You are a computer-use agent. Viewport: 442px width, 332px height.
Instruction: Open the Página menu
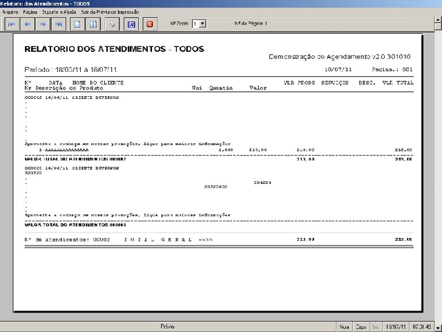click(x=30, y=12)
